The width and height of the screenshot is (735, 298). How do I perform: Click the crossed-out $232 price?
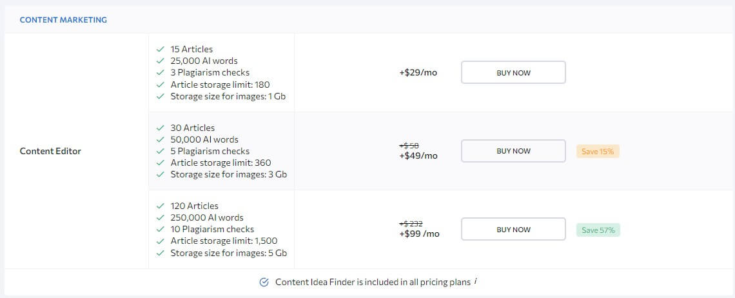411,224
